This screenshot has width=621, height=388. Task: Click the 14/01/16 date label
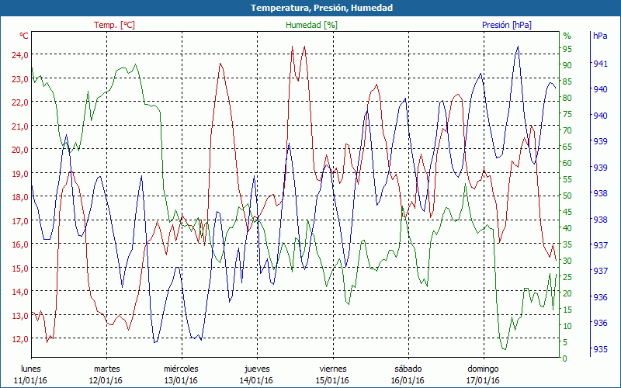pyautogui.click(x=257, y=380)
